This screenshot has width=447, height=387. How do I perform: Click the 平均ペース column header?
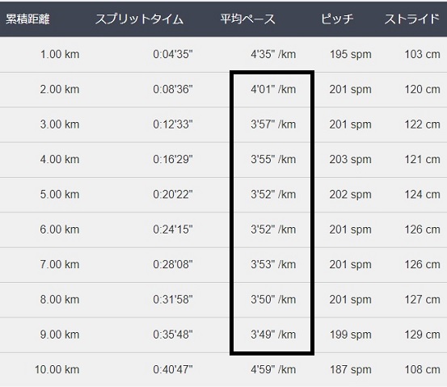(x=247, y=19)
